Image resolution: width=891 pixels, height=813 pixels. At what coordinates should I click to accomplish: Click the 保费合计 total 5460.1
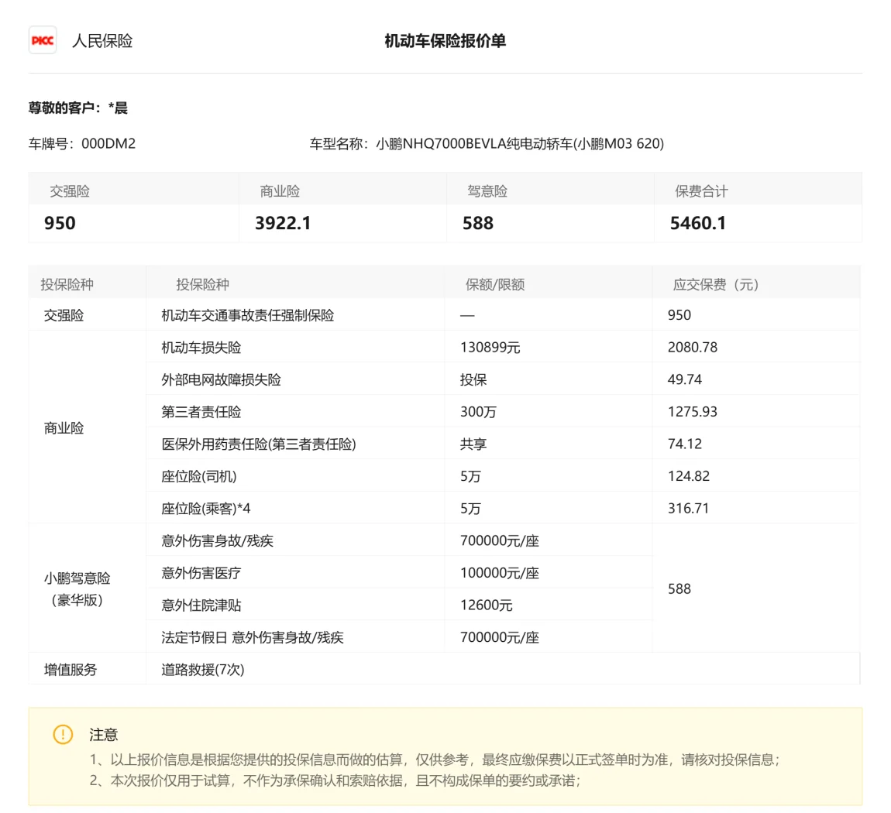tap(697, 223)
